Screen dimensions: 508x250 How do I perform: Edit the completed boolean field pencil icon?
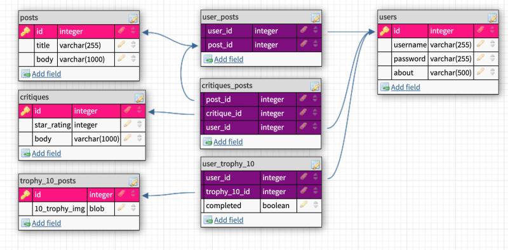(304, 206)
